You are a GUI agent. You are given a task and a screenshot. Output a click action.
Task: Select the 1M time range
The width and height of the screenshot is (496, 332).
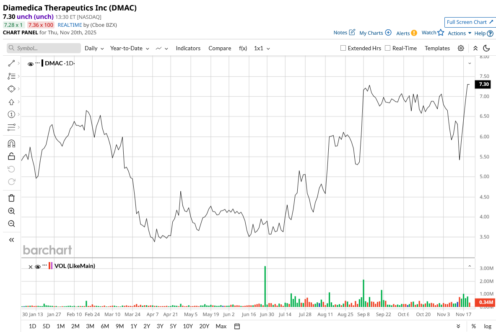(61, 326)
